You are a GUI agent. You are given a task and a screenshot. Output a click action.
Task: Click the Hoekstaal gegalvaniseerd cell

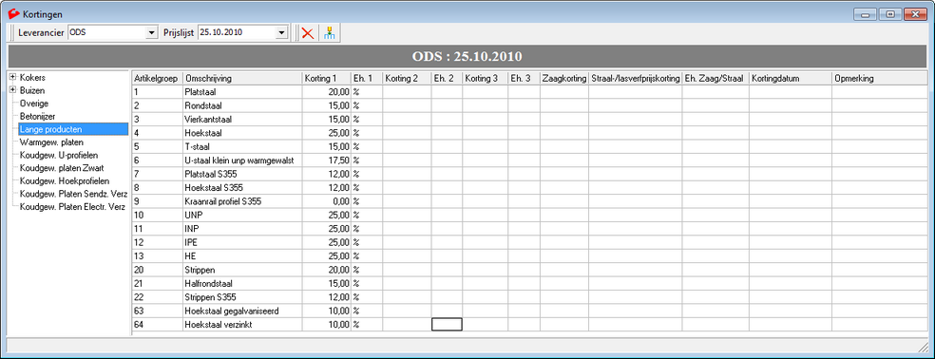[242, 312]
